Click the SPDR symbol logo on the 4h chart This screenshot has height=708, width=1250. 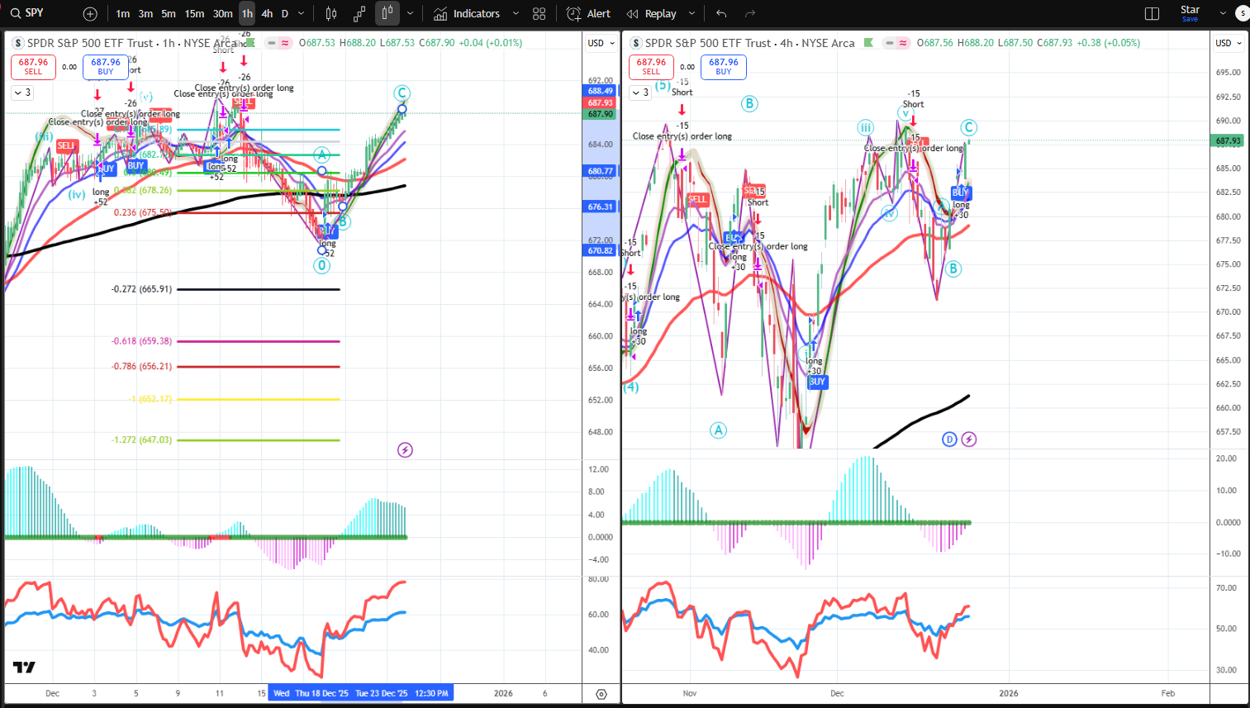point(635,43)
